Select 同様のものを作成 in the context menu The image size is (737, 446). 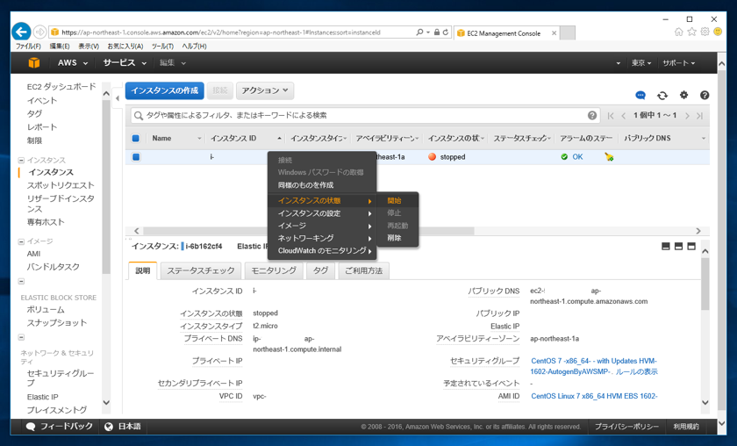coord(305,185)
